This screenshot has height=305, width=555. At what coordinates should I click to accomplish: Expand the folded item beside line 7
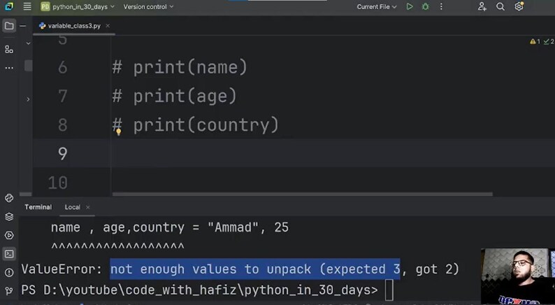point(28,99)
